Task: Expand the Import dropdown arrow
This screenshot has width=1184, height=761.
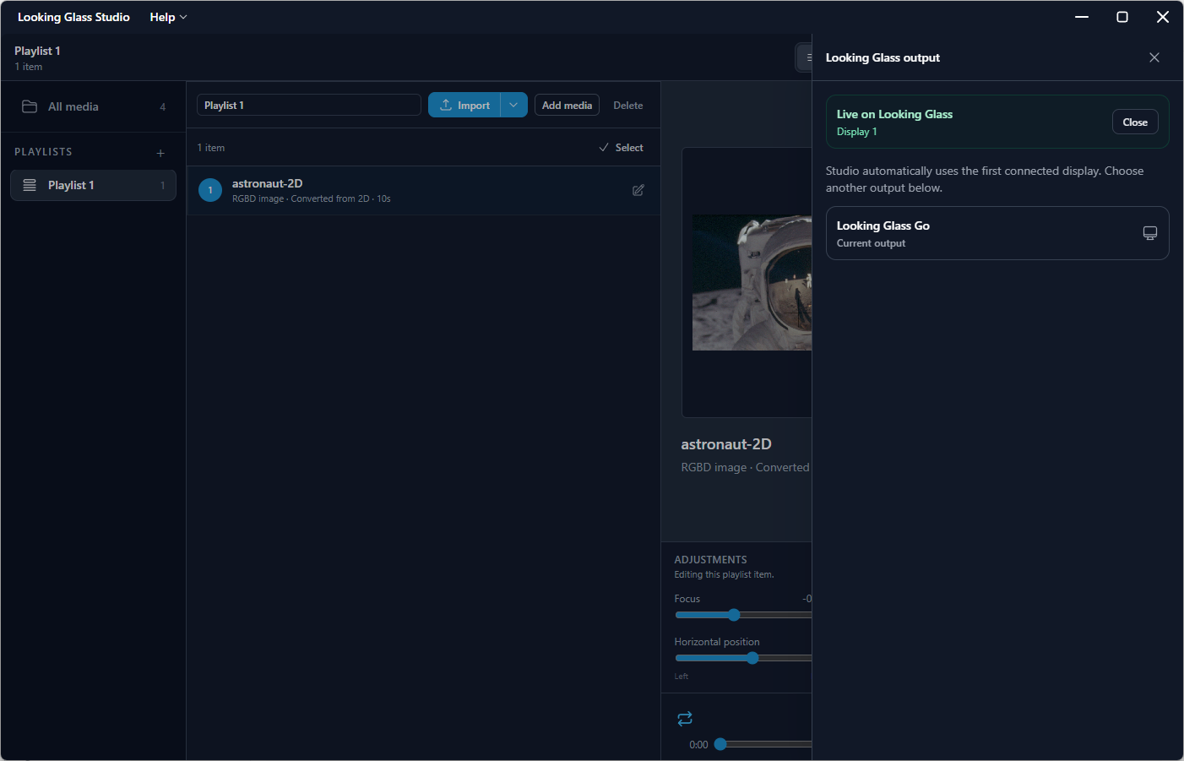Action: [x=513, y=105]
